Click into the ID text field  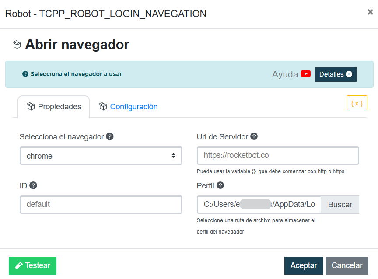[x=101, y=205]
